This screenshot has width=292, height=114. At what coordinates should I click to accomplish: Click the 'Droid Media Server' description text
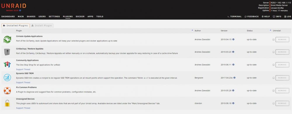279,5
